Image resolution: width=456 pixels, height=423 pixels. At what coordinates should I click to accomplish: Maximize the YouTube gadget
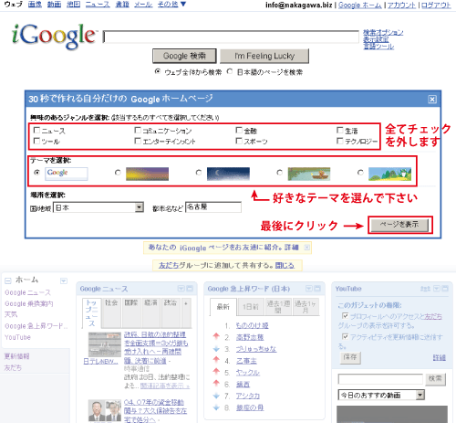(x=445, y=289)
